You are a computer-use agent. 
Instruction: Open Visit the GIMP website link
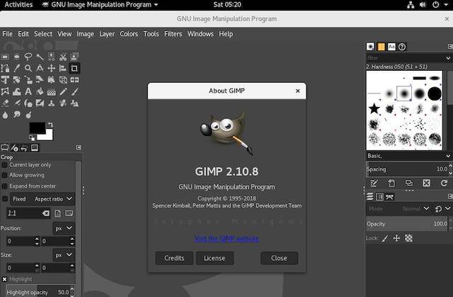click(x=226, y=239)
